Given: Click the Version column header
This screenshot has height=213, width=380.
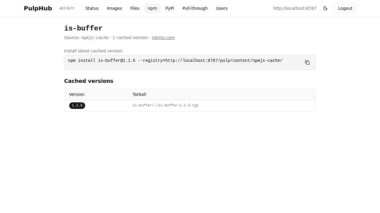Looking at the screenshot, I should coord(77,94).
